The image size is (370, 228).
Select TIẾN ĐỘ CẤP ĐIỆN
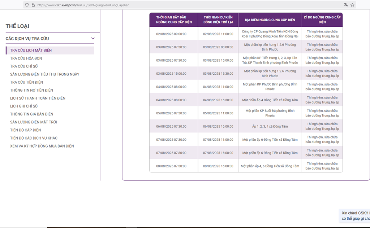(x=25, y=130)
